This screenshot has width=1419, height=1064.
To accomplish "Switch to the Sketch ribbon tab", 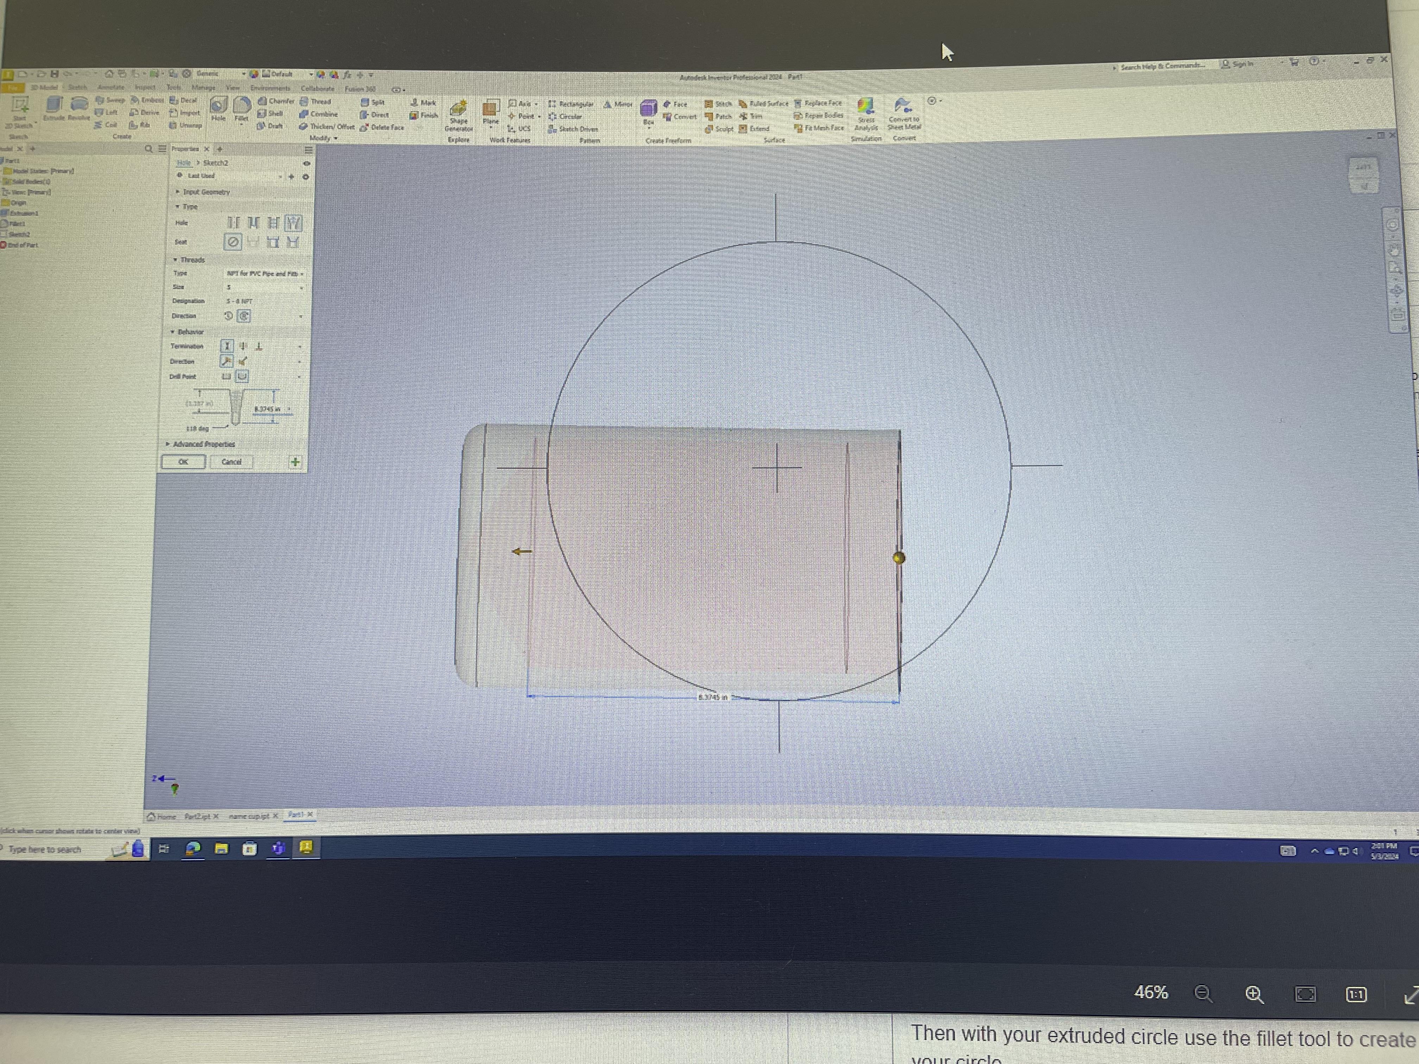I will 77,87.
